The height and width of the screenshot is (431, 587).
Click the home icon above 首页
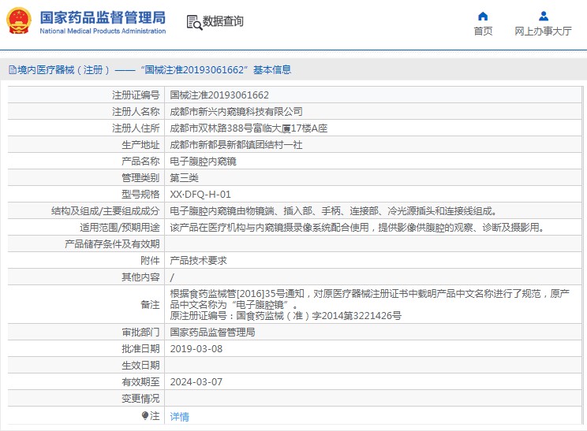(x=483, y=16)
